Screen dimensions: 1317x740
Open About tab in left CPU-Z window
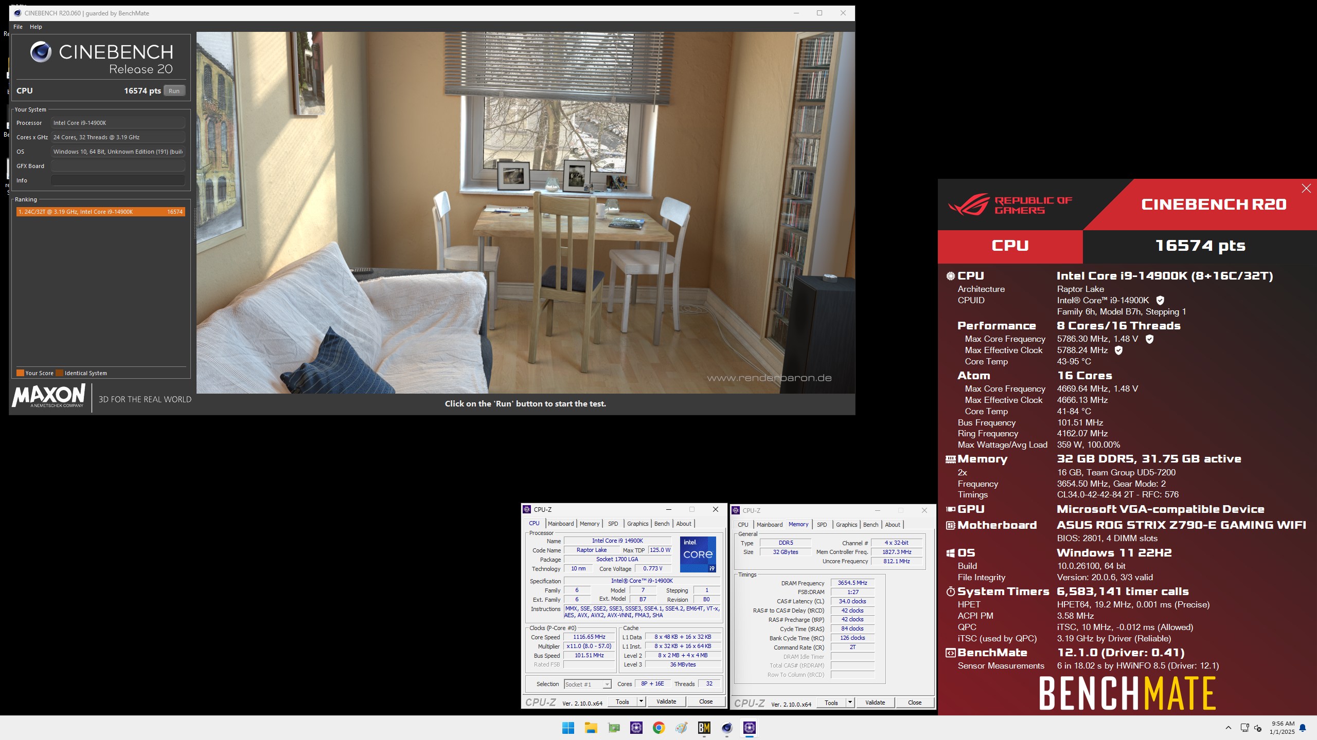click(x=684, y=524)
